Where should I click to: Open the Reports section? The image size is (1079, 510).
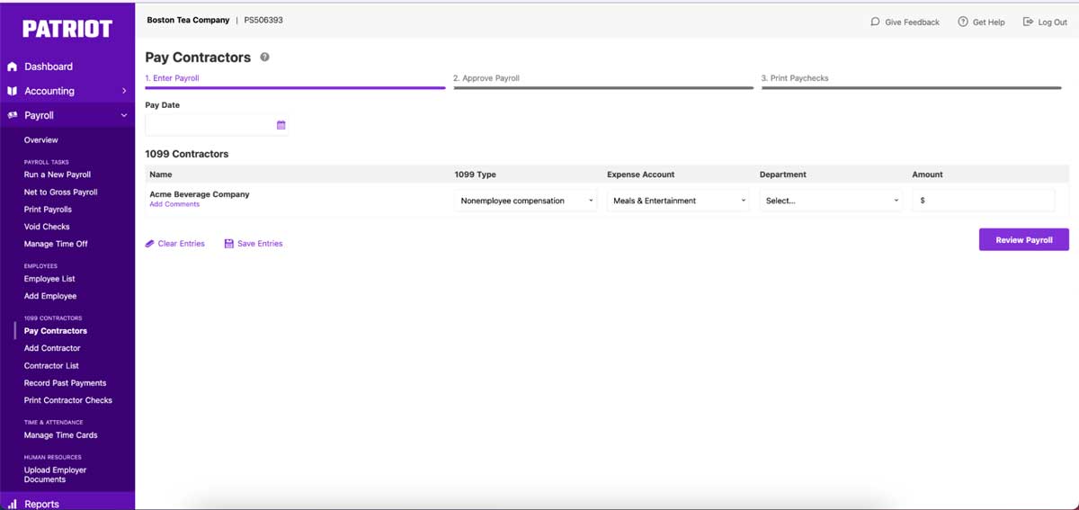tap(41, 505)
